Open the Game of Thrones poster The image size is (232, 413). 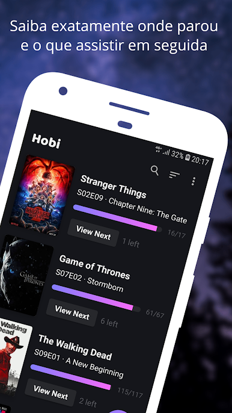coord(25,276)
